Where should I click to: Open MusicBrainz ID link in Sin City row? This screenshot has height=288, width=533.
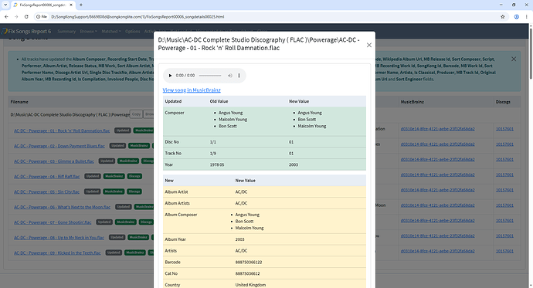(437, 190)
